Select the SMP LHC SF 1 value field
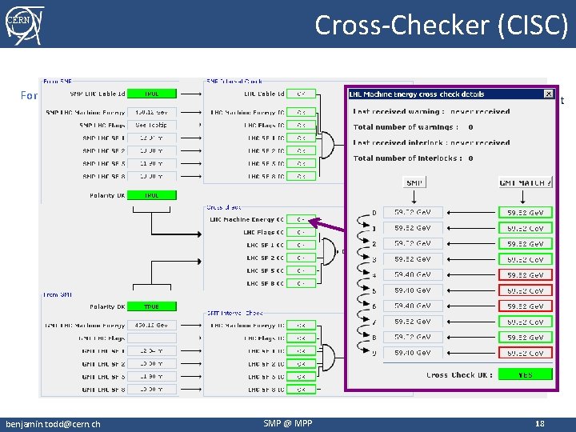576x432 pixels. 152,138
